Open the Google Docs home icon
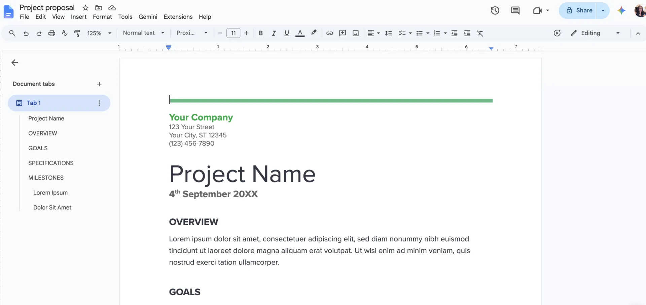Viewport: 646px width, 305px height. click(x=8, y=12)
